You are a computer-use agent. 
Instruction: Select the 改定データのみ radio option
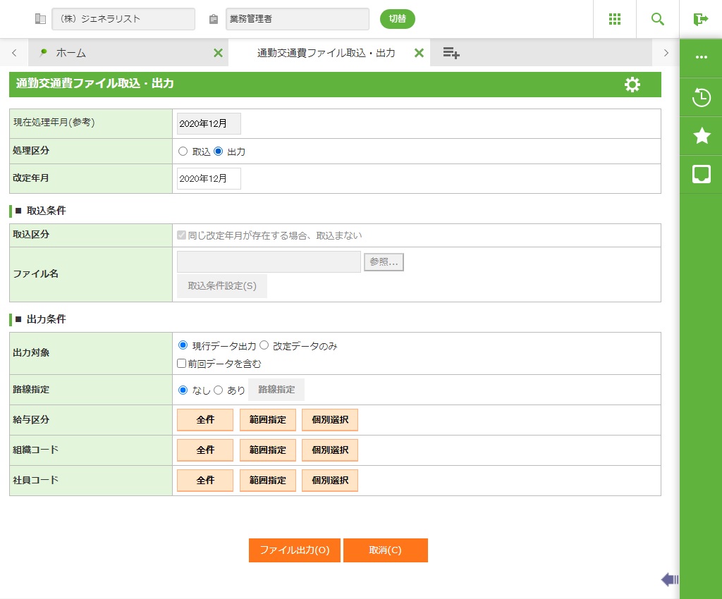point(264,345)
